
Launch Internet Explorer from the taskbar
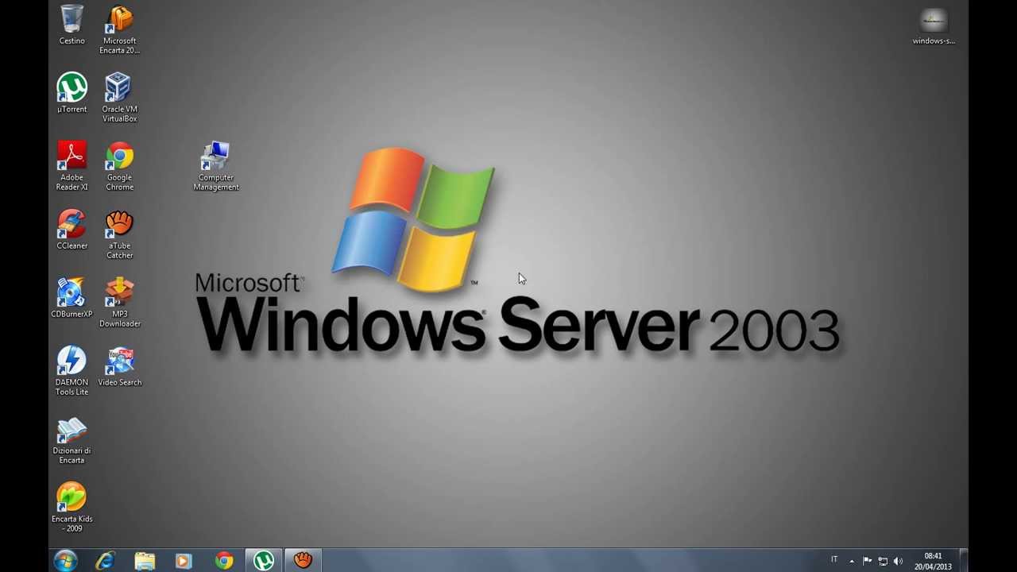tap(105, 561)
